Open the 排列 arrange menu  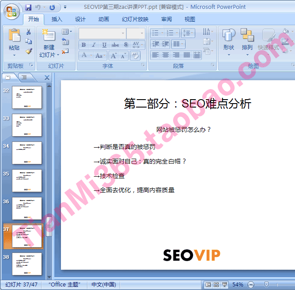point(247,43)
